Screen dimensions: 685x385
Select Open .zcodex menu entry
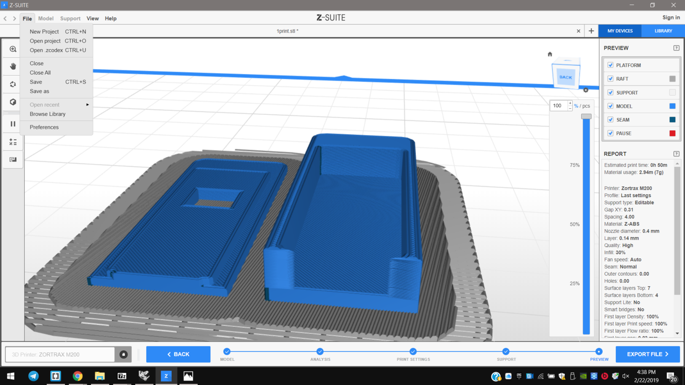tap(57, 50)
